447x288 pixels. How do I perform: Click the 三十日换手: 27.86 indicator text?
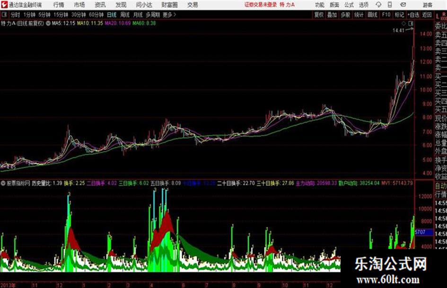coord(275,183)
